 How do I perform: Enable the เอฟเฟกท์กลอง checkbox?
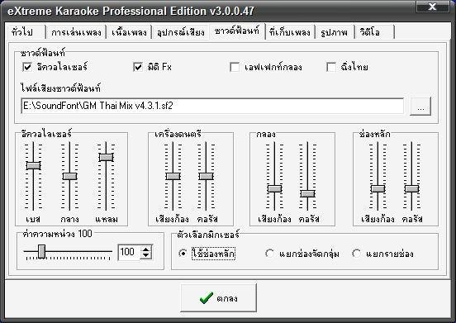[x=235, y=67]
